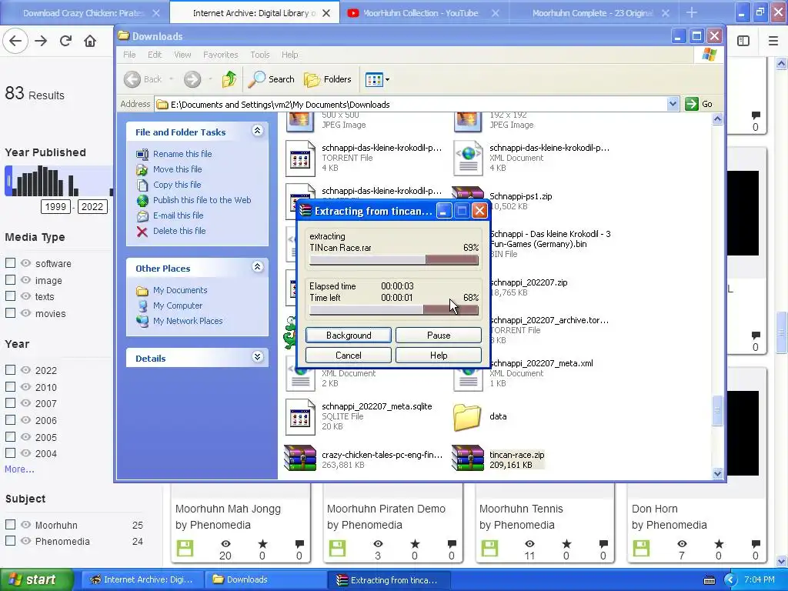Open the Tools menu
The image size is (788, 591).
click(x=260, y=55)
